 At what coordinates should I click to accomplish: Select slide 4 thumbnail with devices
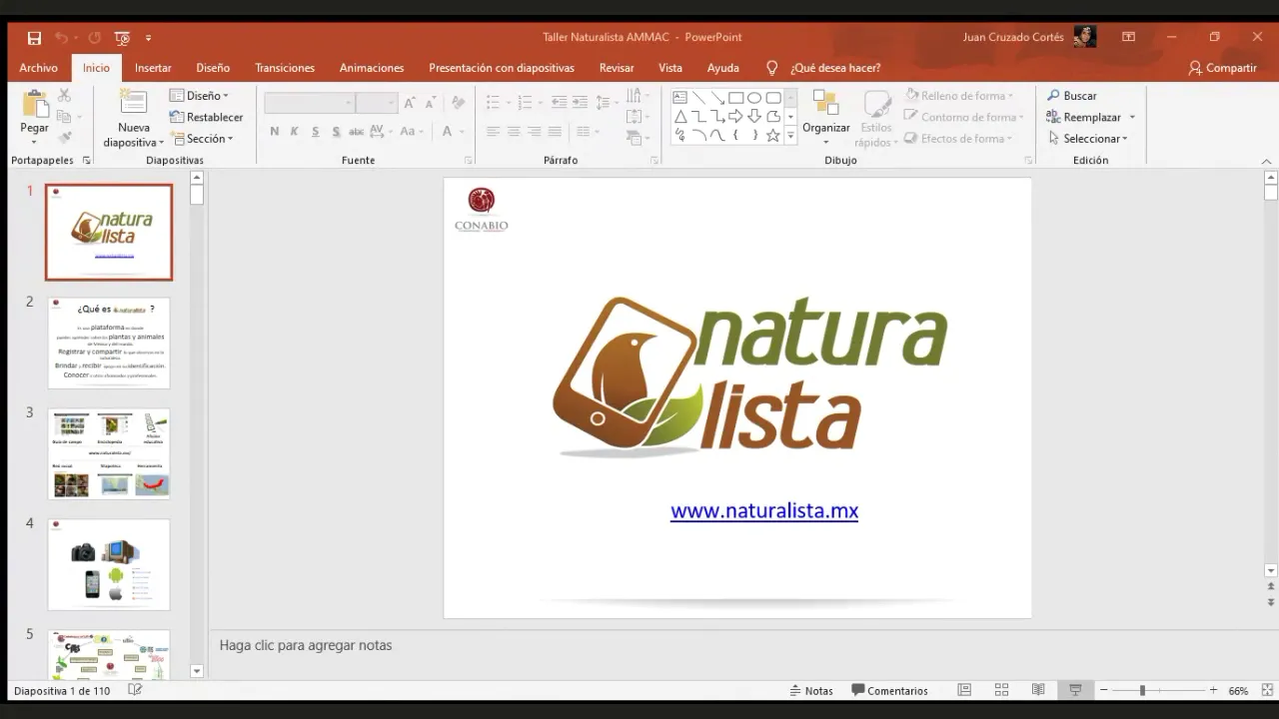tap(109, 564)
